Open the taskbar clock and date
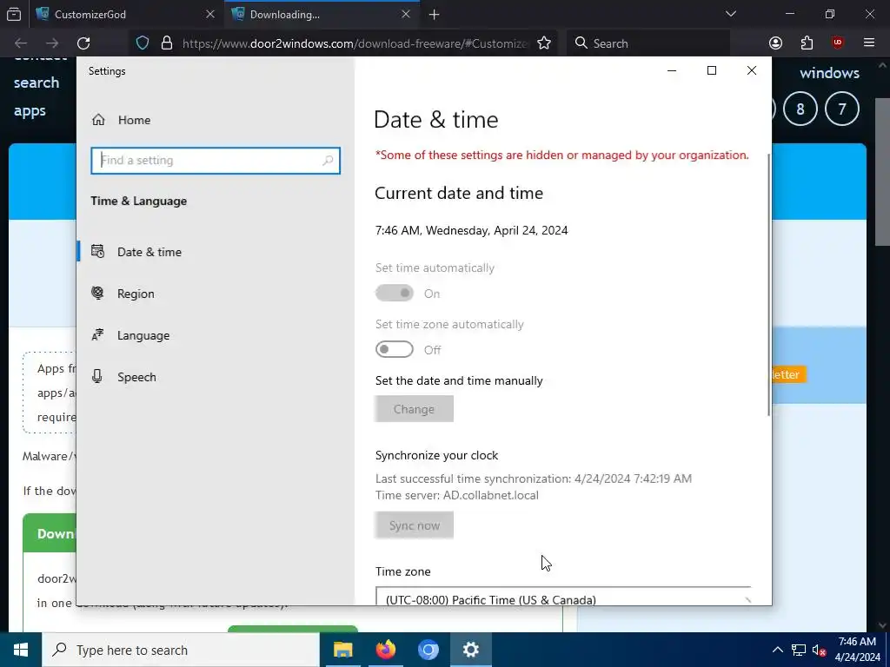 point(857,650)
